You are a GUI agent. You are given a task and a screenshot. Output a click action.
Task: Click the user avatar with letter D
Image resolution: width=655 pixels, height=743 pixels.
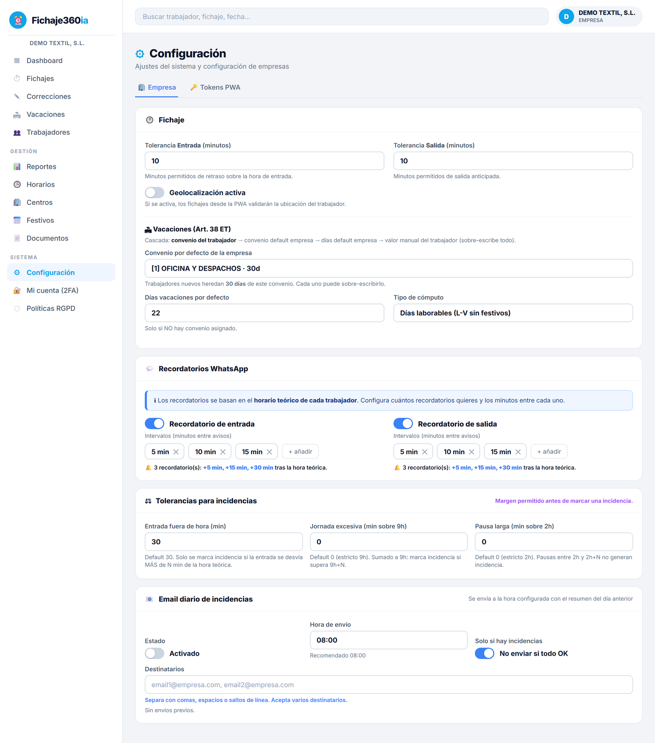pos(566,16)
